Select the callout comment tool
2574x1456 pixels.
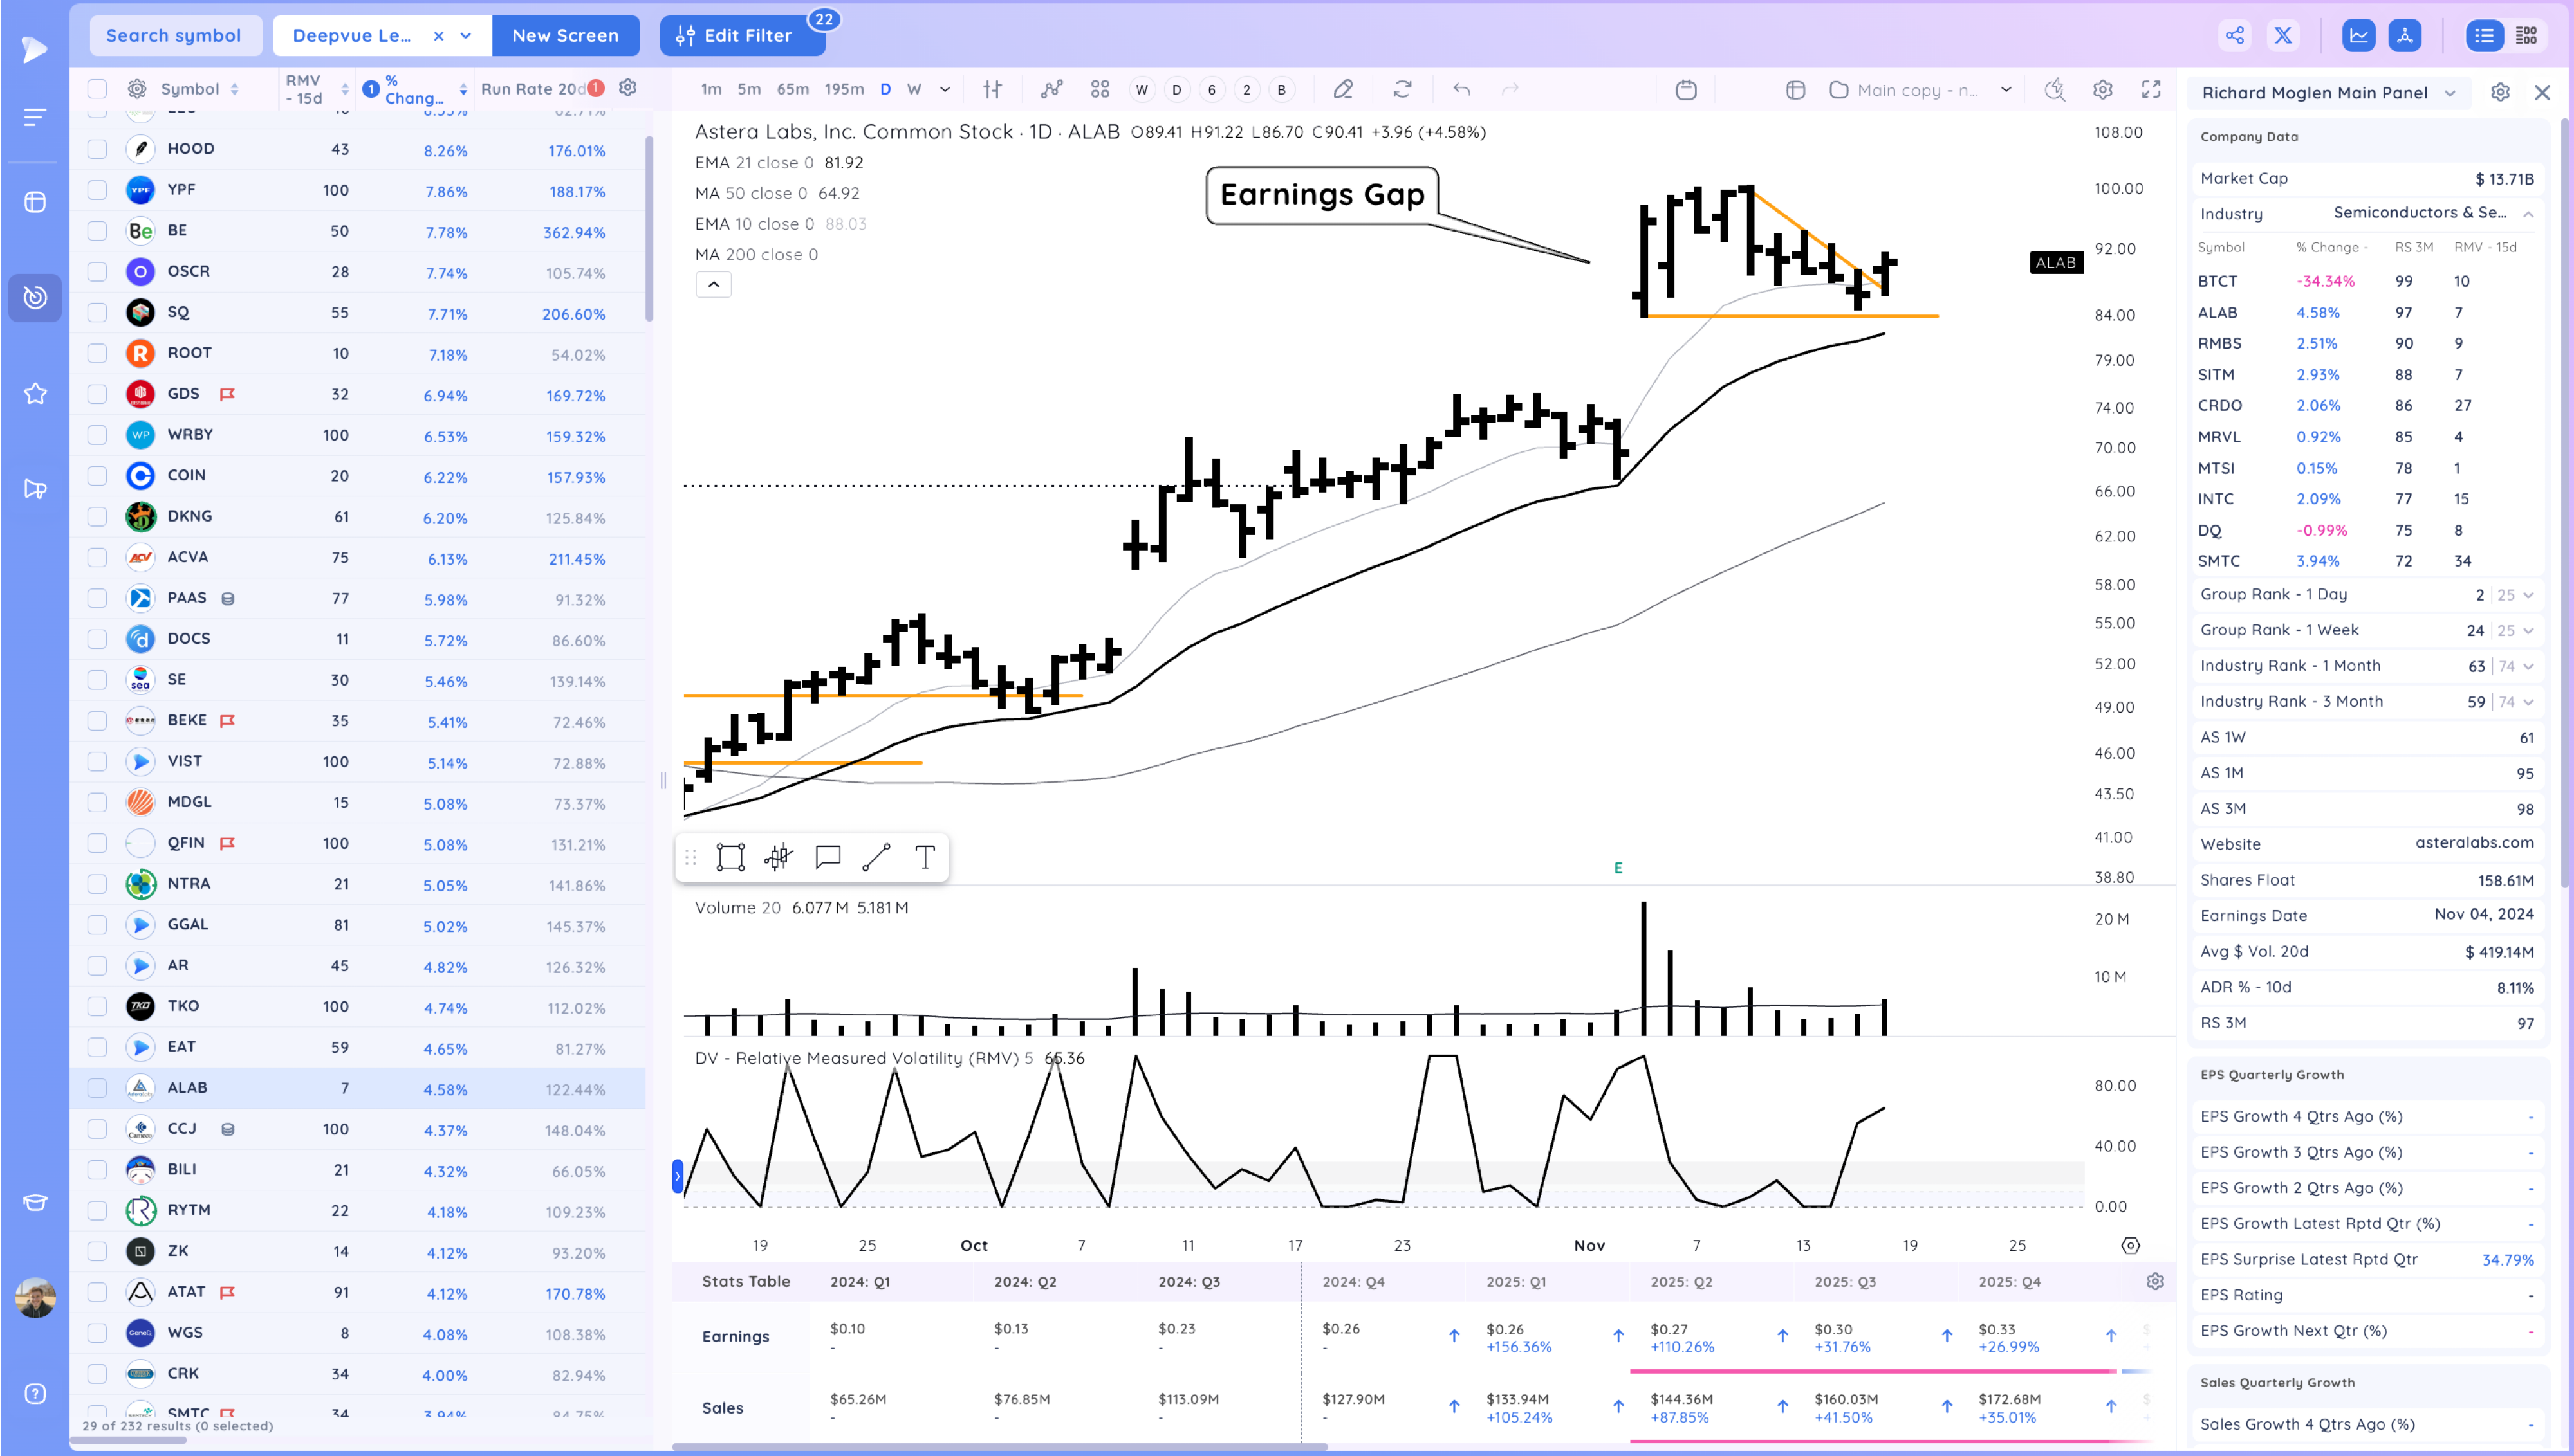(x=828, y=857)
